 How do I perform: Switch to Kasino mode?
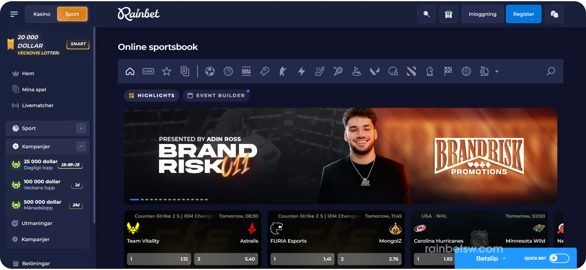click(42, 14)
